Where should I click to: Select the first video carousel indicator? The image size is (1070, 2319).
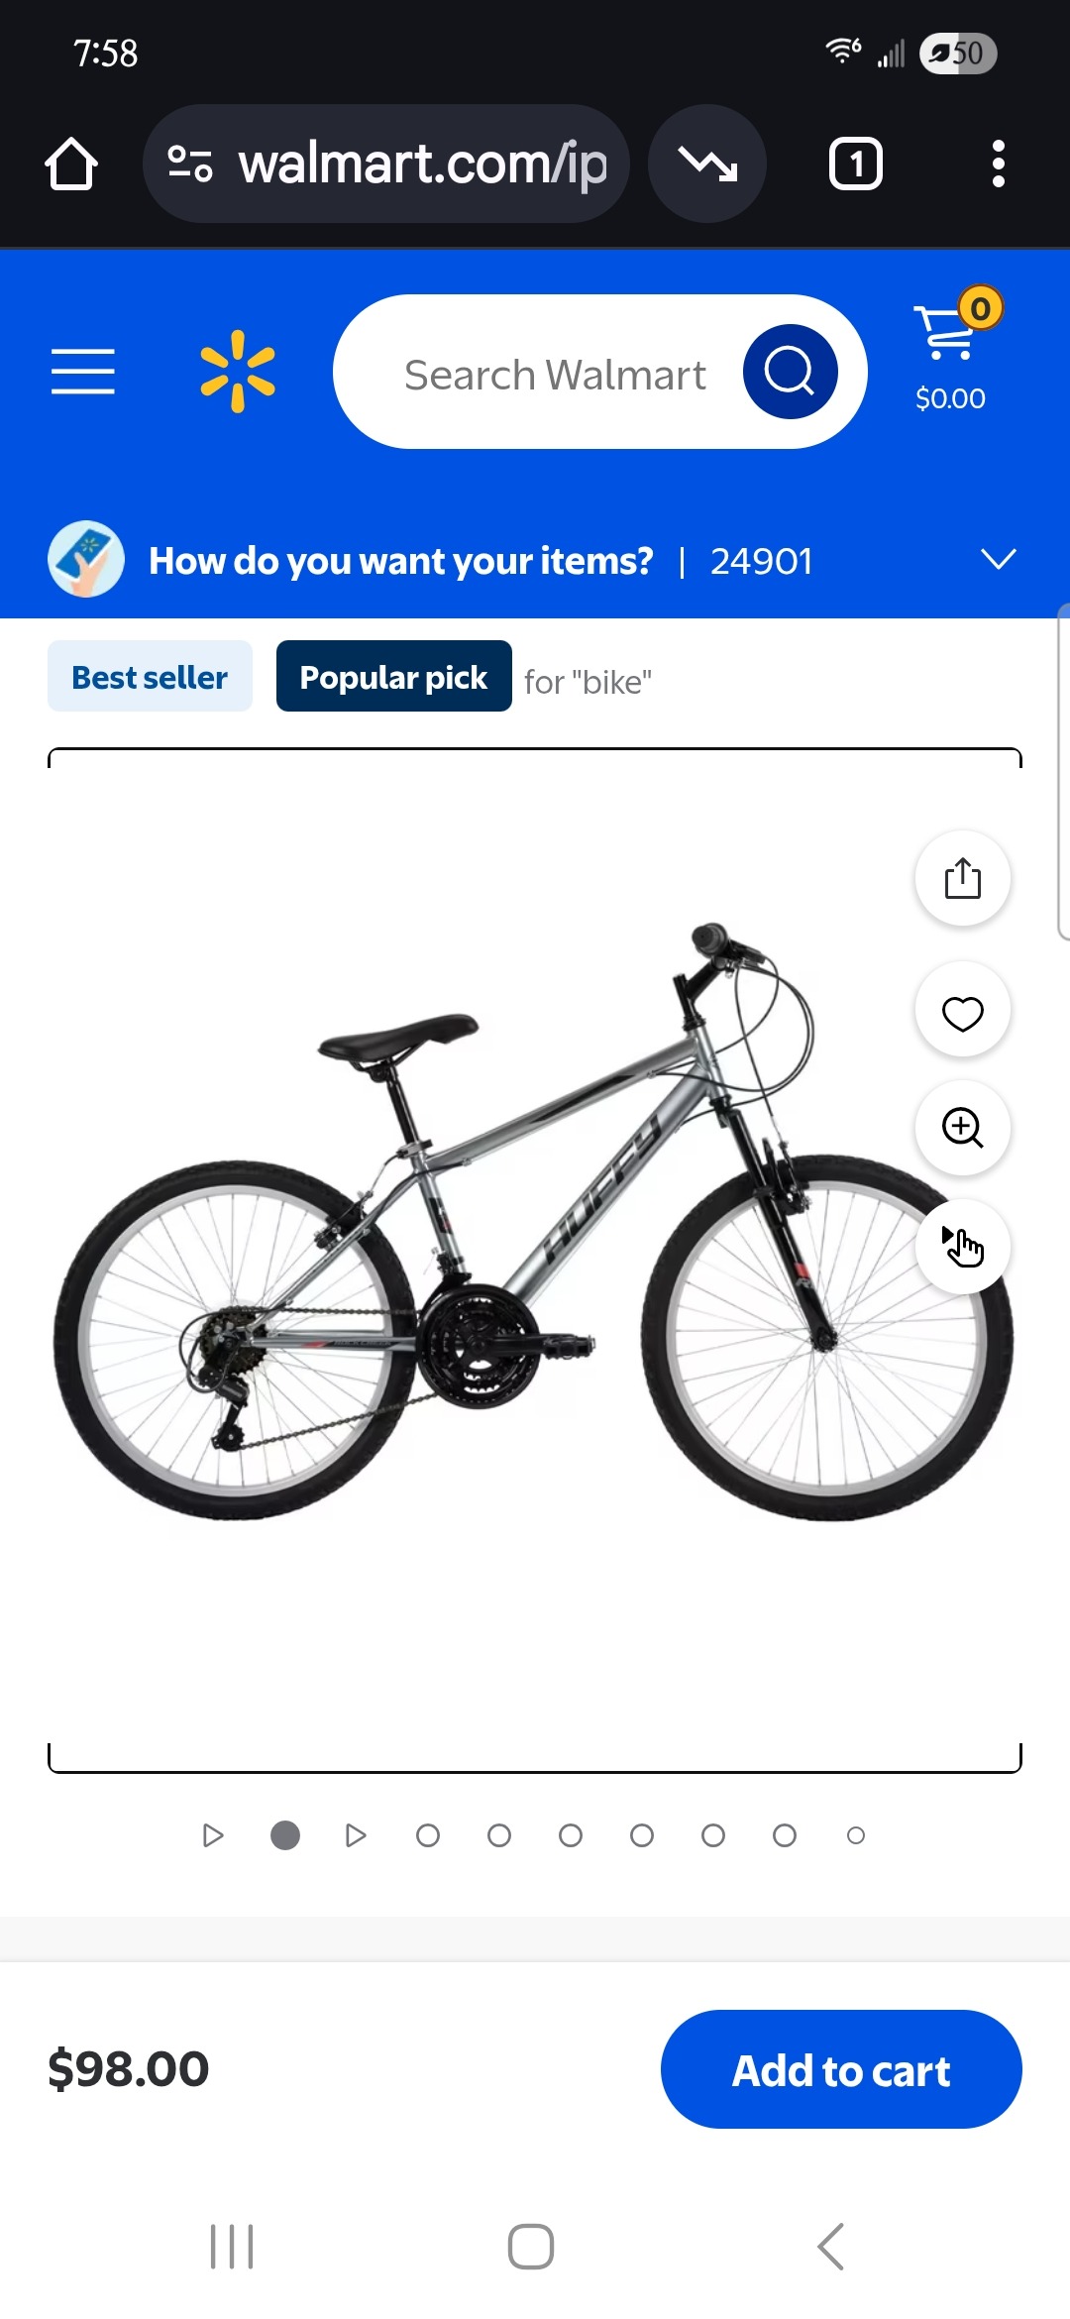(213, 1835)
